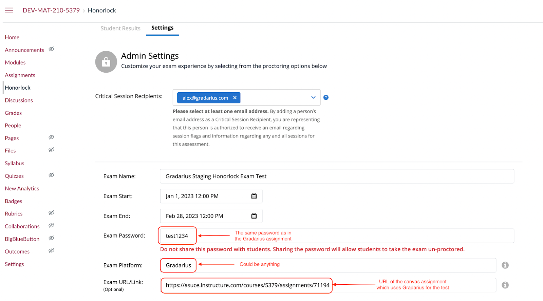
Task: Click the Exam Platform field
Action: tap(328, 265)
